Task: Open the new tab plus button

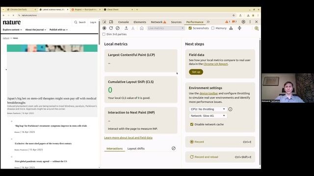Action: (137, 9)
